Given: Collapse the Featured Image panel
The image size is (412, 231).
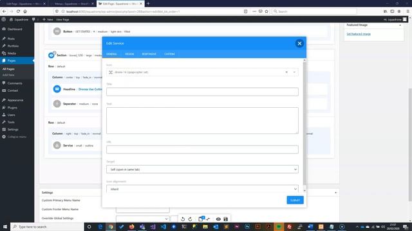Looking at the screenshot, I should [400, 25].
